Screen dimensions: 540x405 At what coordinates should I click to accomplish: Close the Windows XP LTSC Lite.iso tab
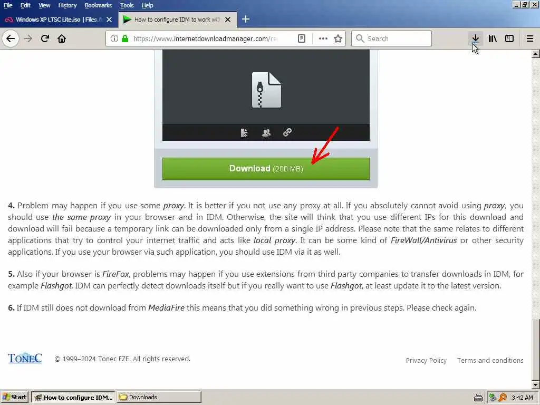pos(109,20)
